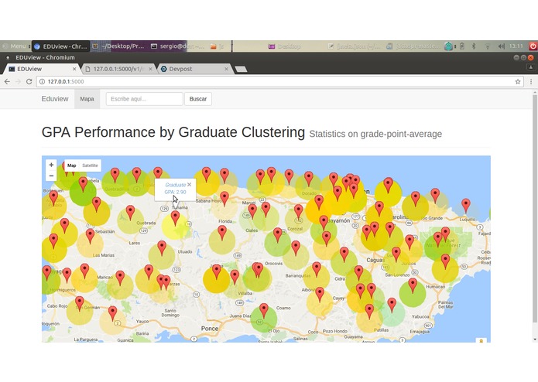Click the power icon in system panel

[x=533, y=46]
